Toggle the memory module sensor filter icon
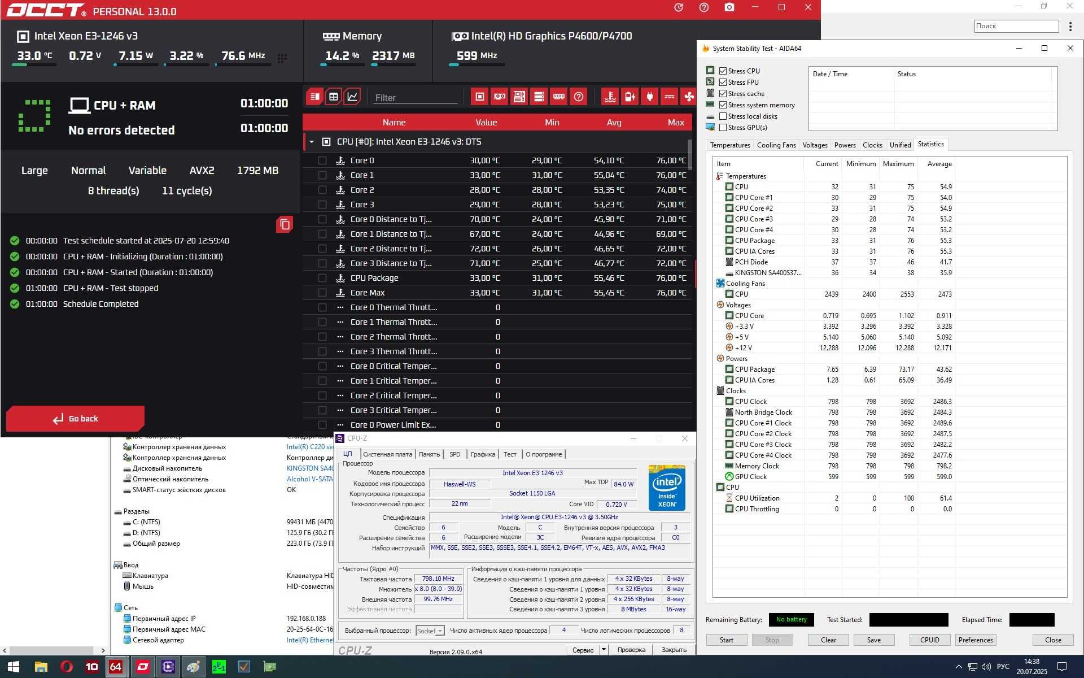Image resolution: width=1084 pixels, height=678 pixels. tap(559, 97)
